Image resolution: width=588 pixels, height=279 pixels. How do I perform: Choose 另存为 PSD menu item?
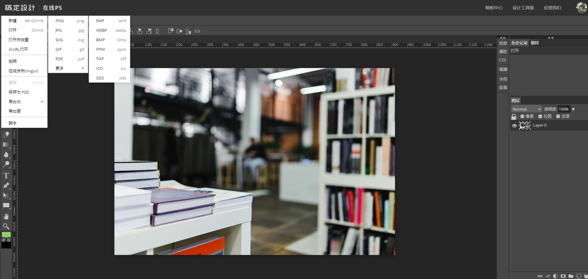(x=24, y=92)
